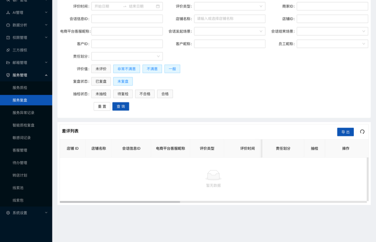Open the 评价类型 dropdown
Viewport: 376px width, 242px height.
pyautogui.click(x=230, y=6)
